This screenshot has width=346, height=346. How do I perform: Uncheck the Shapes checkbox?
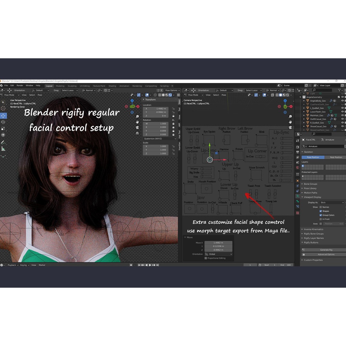click(x=321, y=211)
